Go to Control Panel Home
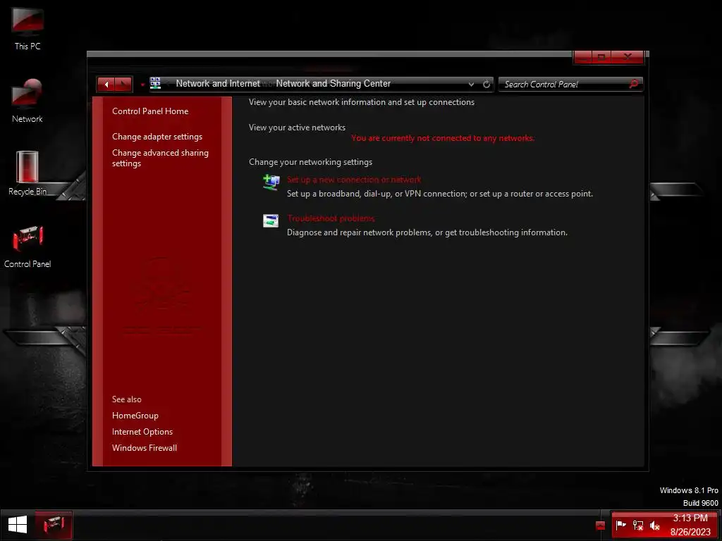 click(x=150, y=111)
